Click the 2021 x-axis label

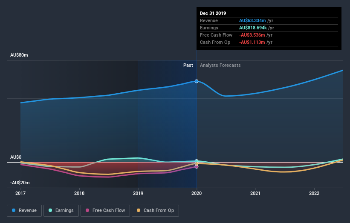tap(255, 193)
